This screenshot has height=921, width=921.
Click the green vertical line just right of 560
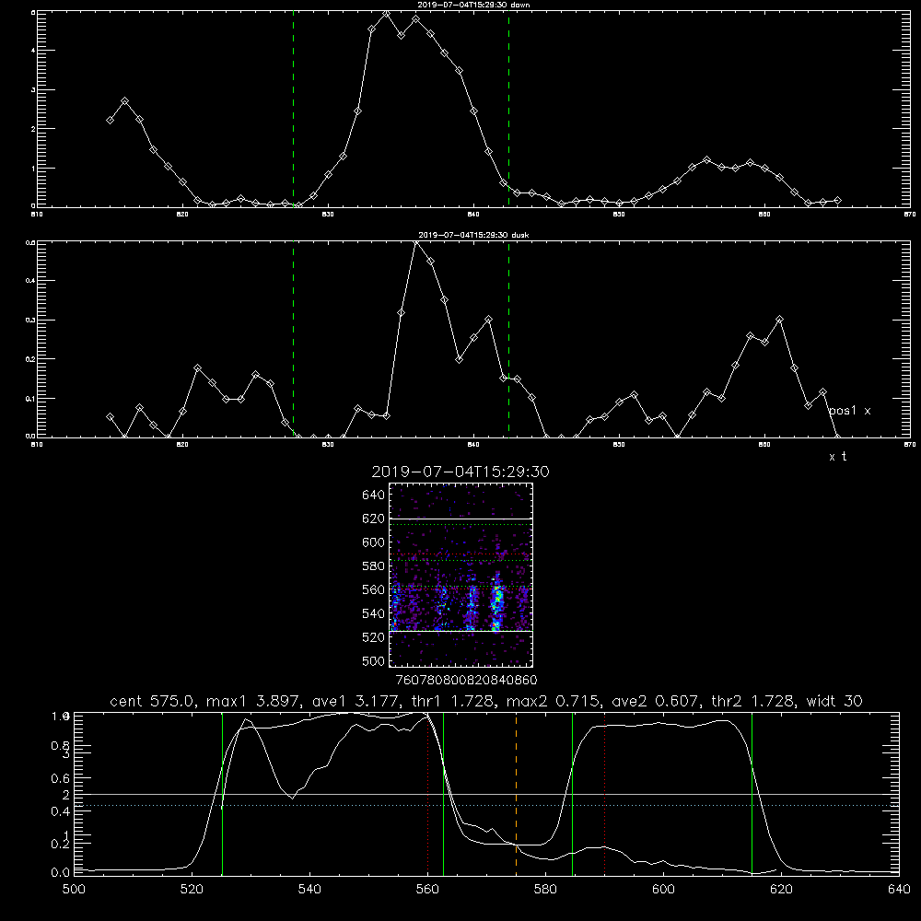tap(443, 793)
